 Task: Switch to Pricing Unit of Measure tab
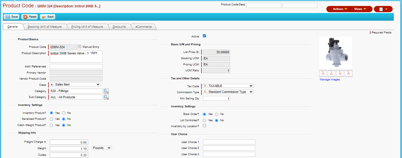coord(87,27)
